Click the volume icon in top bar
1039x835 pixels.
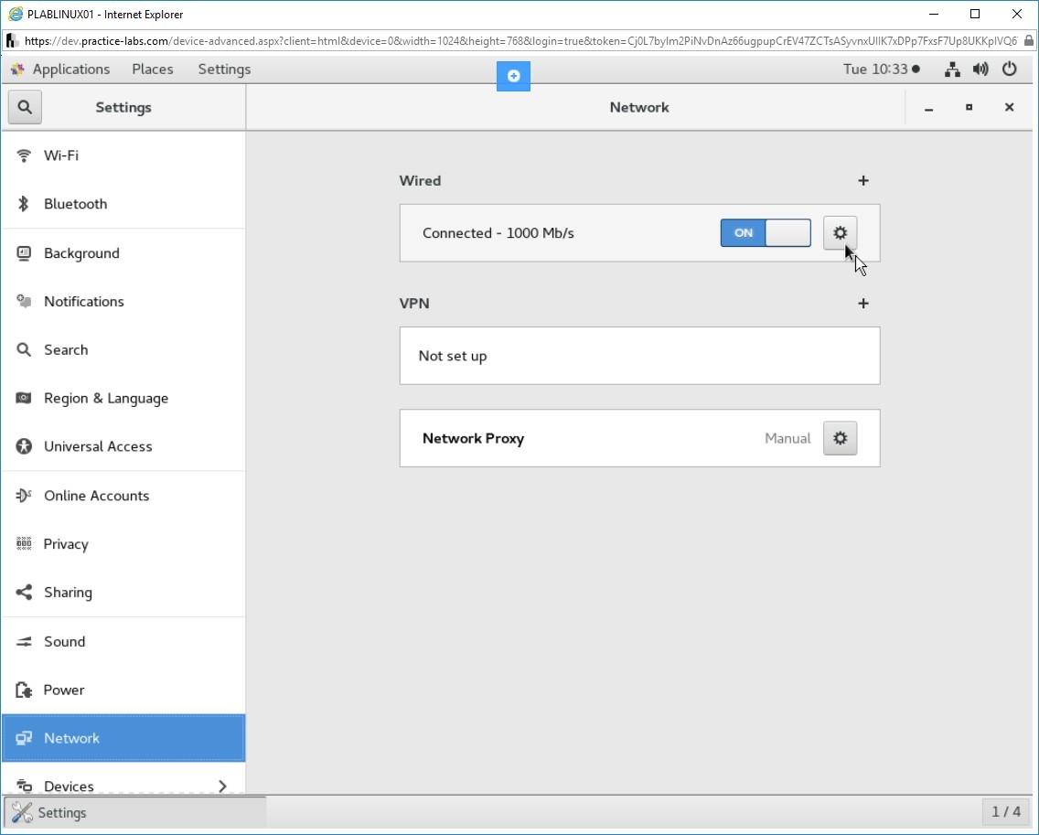pyautogui.click(x=980, y=69)
